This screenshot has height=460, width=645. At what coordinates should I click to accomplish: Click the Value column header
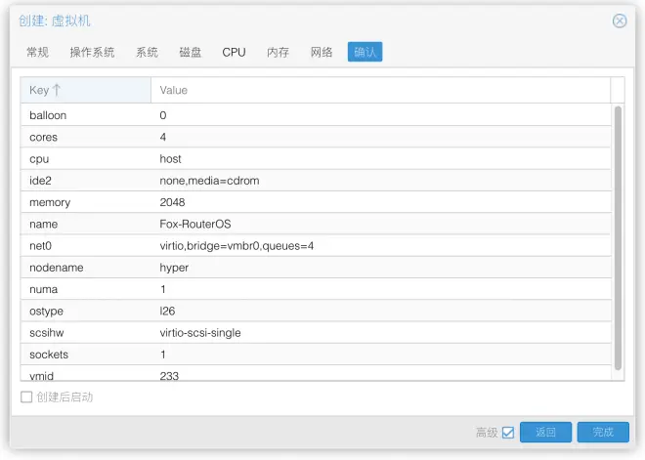[380, 90]
